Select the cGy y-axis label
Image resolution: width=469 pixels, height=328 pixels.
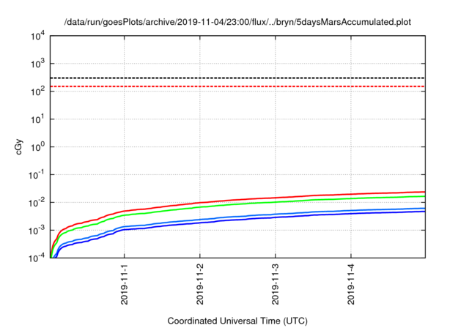pos(19,147)
